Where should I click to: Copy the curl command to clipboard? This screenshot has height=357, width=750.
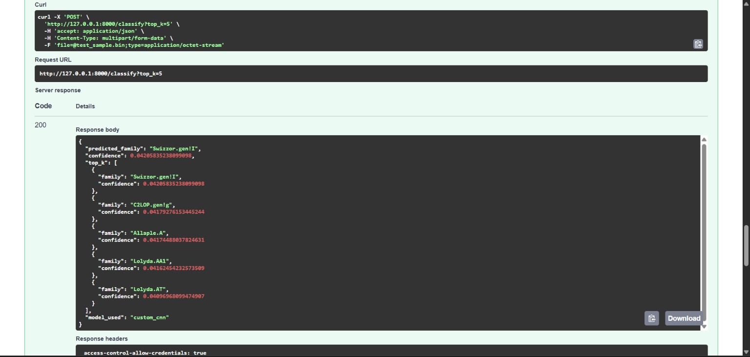pos(698,44)
